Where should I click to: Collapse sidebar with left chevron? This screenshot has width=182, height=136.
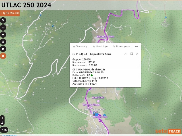(x=2, y=118)
